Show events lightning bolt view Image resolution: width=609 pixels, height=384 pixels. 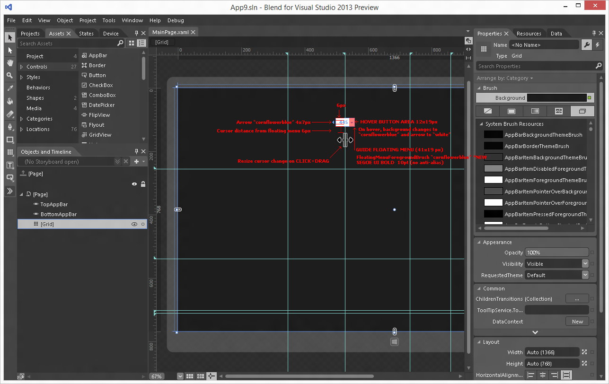tap(598, 45)
